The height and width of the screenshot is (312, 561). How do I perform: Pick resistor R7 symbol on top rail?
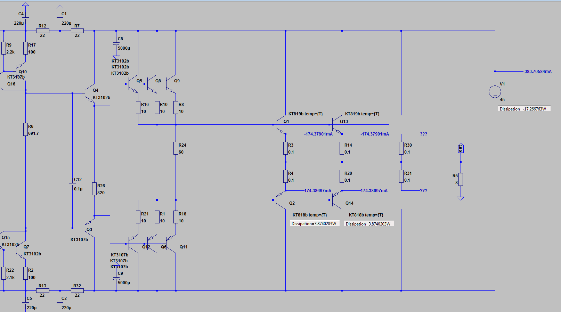77,31
